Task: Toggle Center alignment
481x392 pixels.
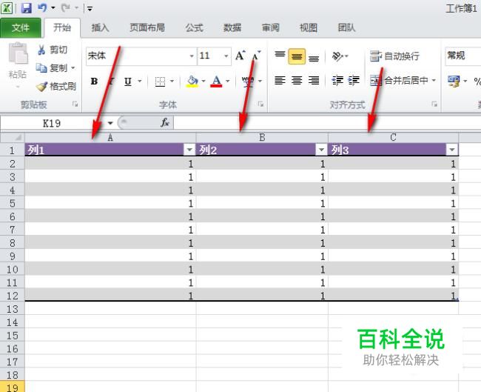Action: point(297,81)
